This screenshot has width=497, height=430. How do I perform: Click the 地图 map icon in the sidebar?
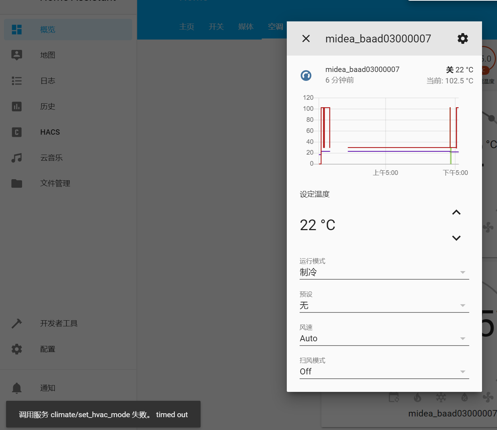click(17, 55)
